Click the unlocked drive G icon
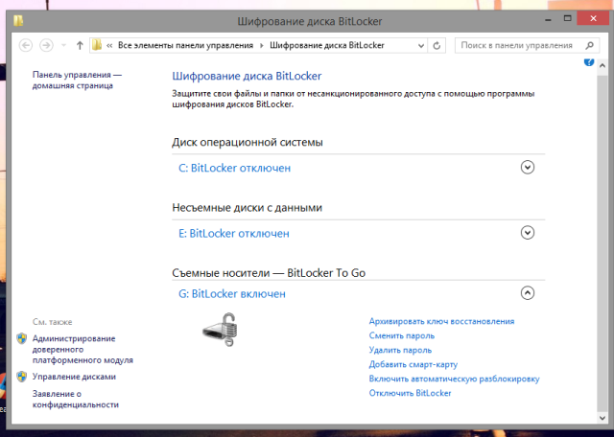 tap(220, 330)
